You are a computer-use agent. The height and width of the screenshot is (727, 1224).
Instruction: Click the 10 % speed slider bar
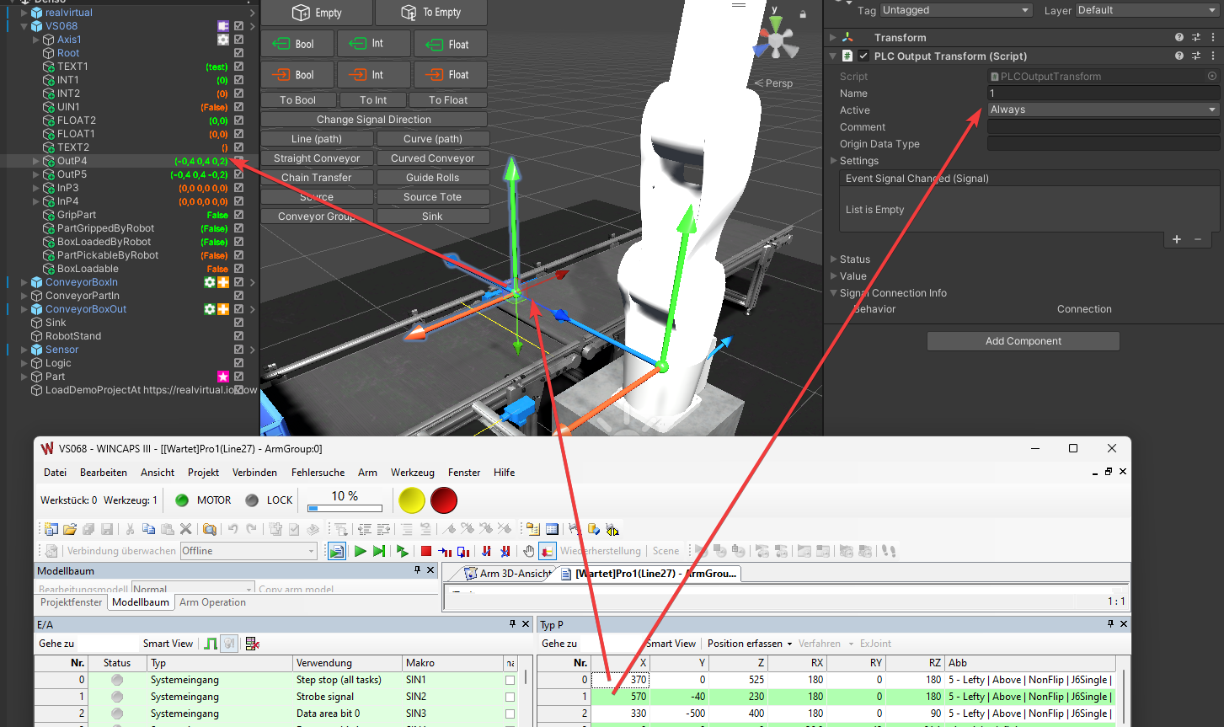click(345, 508)
